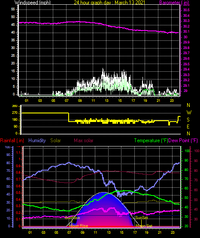This screenshot has width=200, height=238.
Task: Click the '30.3' barometer axis value
Action: (186, 21)
